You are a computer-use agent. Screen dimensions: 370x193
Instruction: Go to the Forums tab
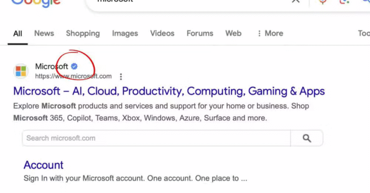click(x=200, y=33)
